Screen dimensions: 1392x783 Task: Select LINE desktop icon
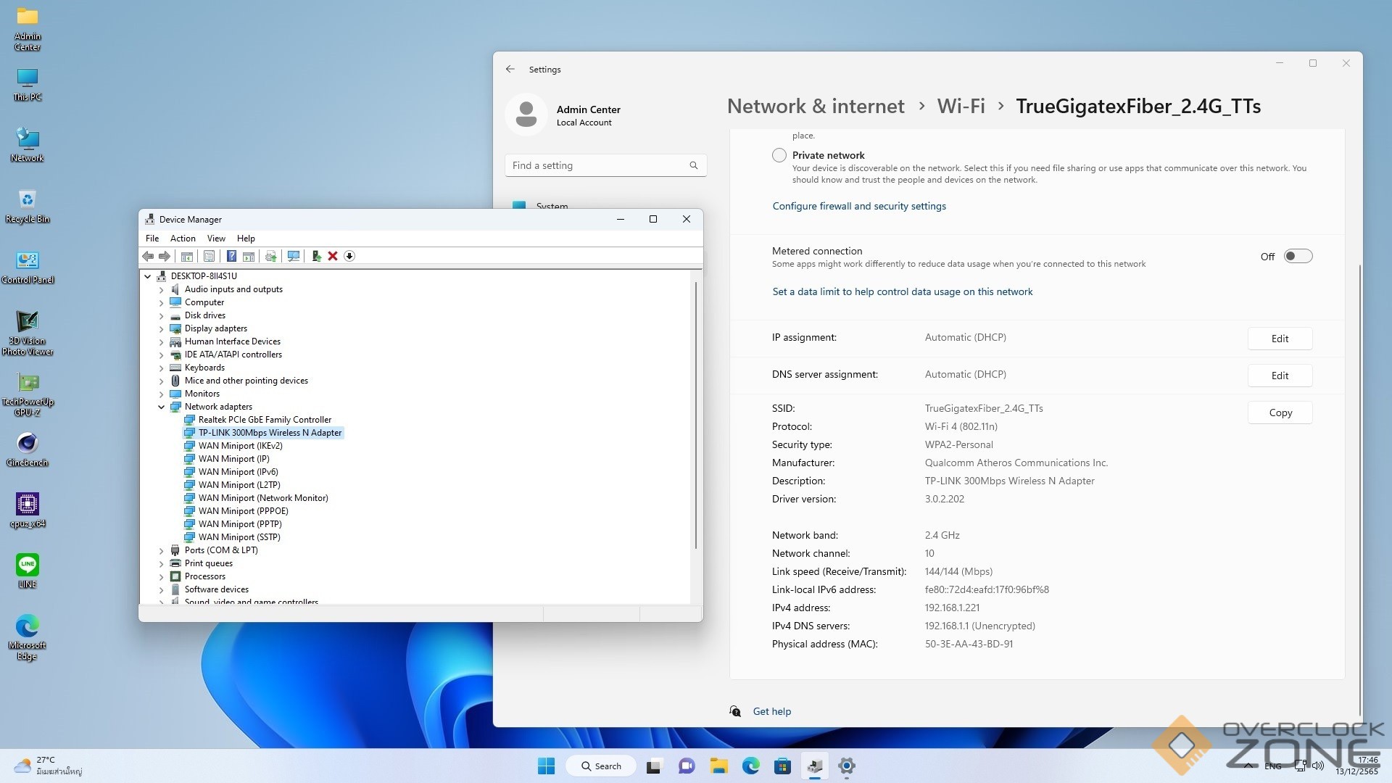(28, 571)
